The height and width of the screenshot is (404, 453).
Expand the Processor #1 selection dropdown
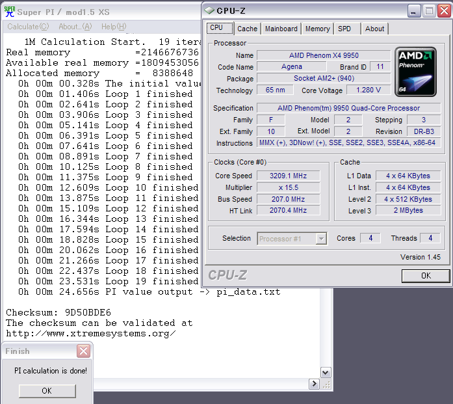321,239
